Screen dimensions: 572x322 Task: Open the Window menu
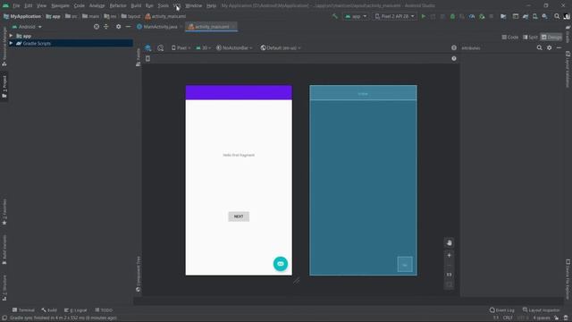coord(193,6)
